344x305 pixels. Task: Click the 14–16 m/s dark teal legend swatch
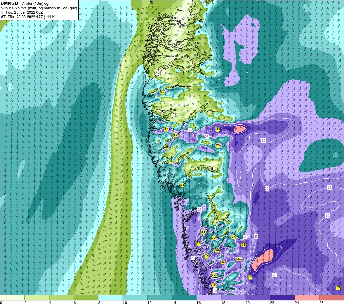184,297
